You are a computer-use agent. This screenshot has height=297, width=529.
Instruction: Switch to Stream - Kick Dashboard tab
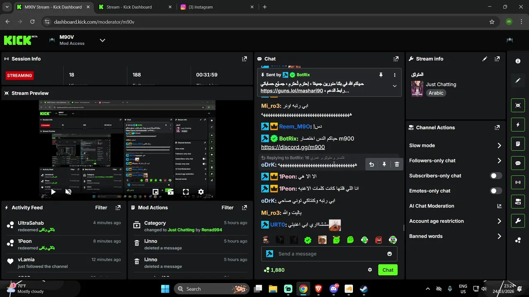(135, 7)
